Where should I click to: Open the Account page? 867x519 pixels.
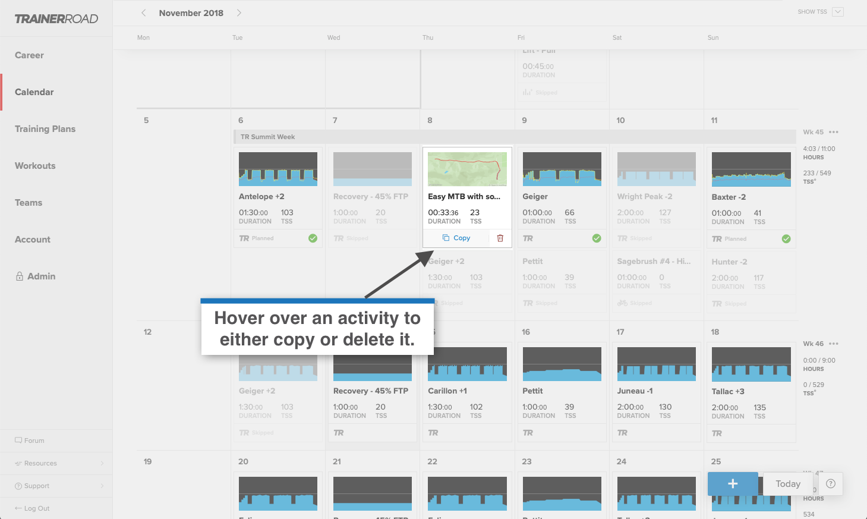point(33,240)
